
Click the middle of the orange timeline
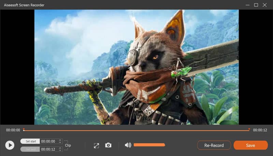click(x=136, y=130)
